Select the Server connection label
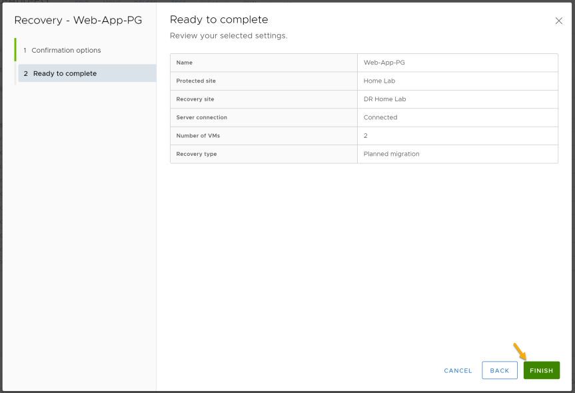575x393 pixels. click(202, 117)
